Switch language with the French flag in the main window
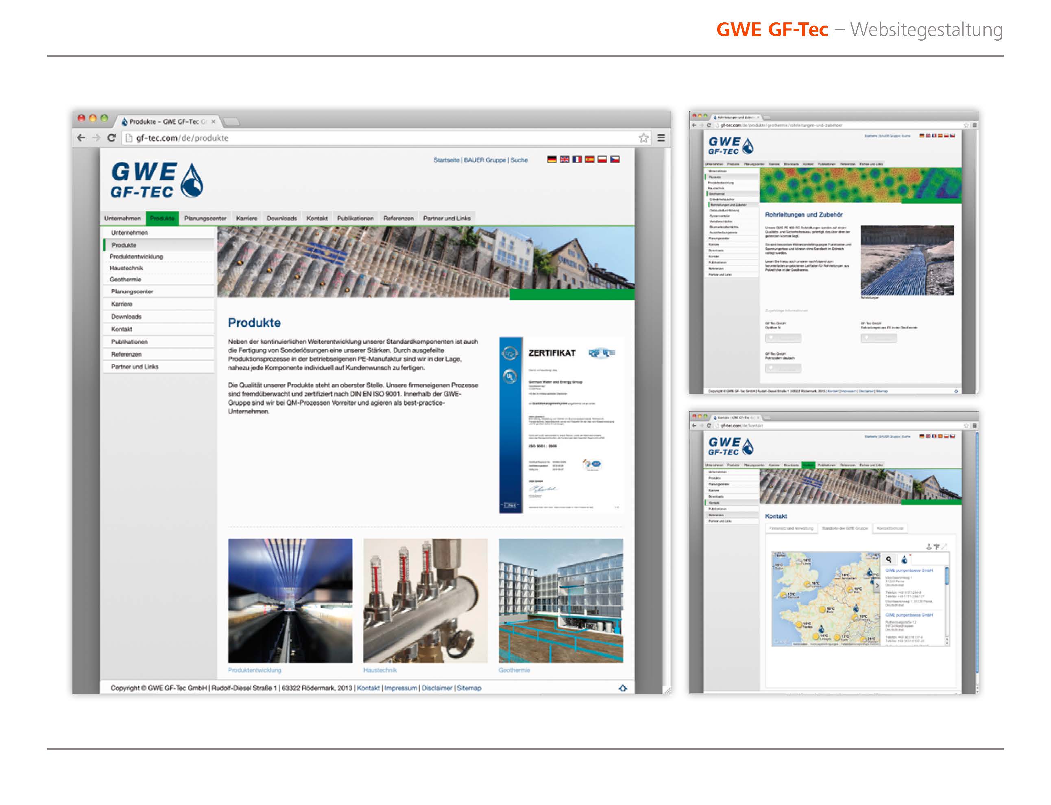This screenshot has width=1051, height=805. point(576,159)
